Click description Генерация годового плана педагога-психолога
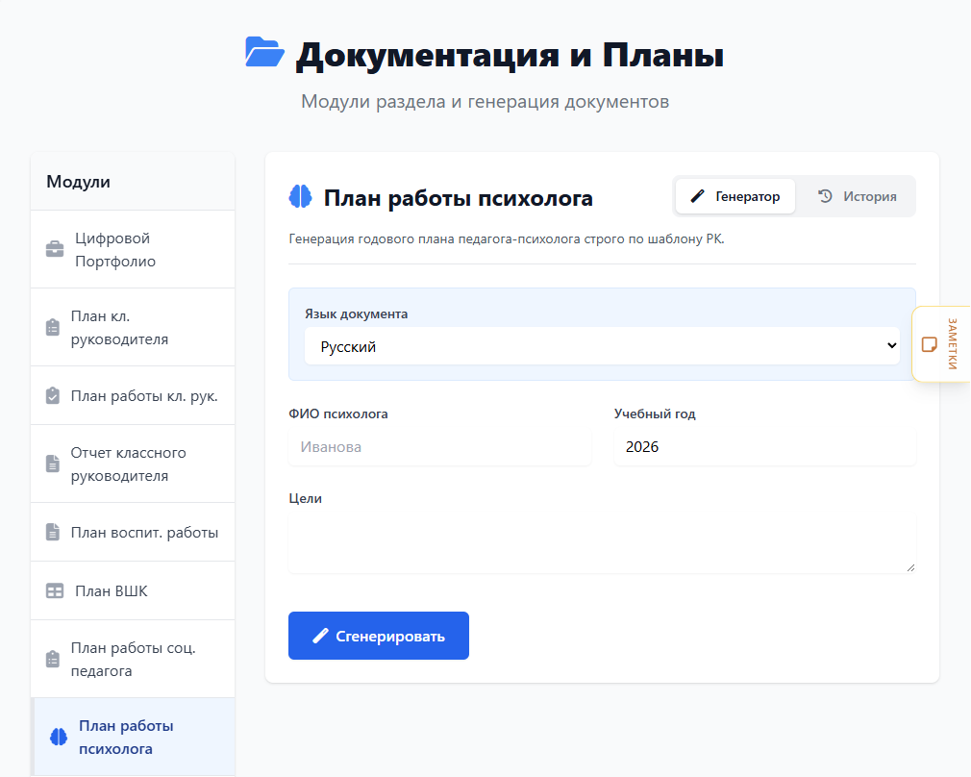Image resolution: width=971 pixels, height=777 pixels. [507, 238]
